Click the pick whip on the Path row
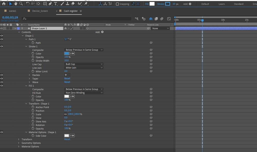 click(151, 43)
